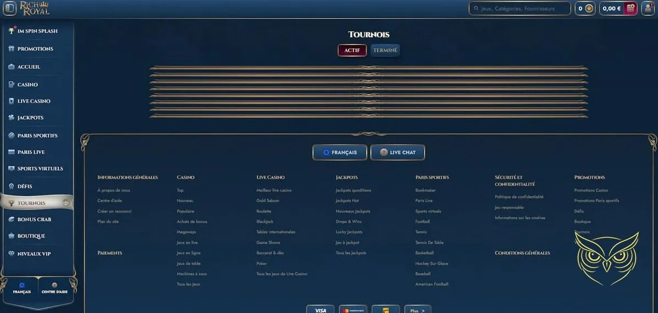Click the Rich Royal logo
Image resolution: width=658 pixels, height=313 pixels.
[x=34, y=8]
